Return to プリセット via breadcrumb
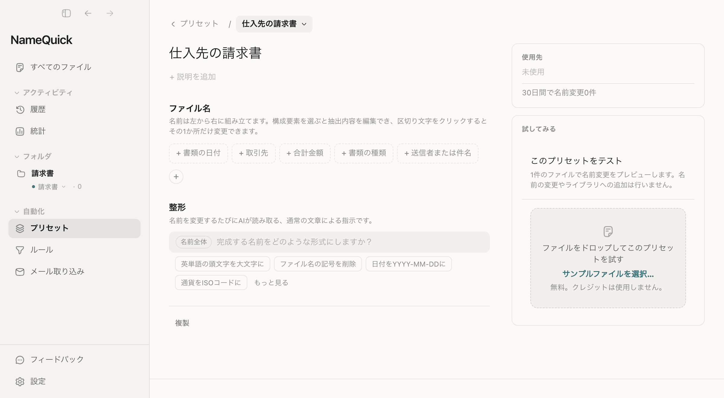The height and width of the screenshot is (398, 724). coord(199,24)
